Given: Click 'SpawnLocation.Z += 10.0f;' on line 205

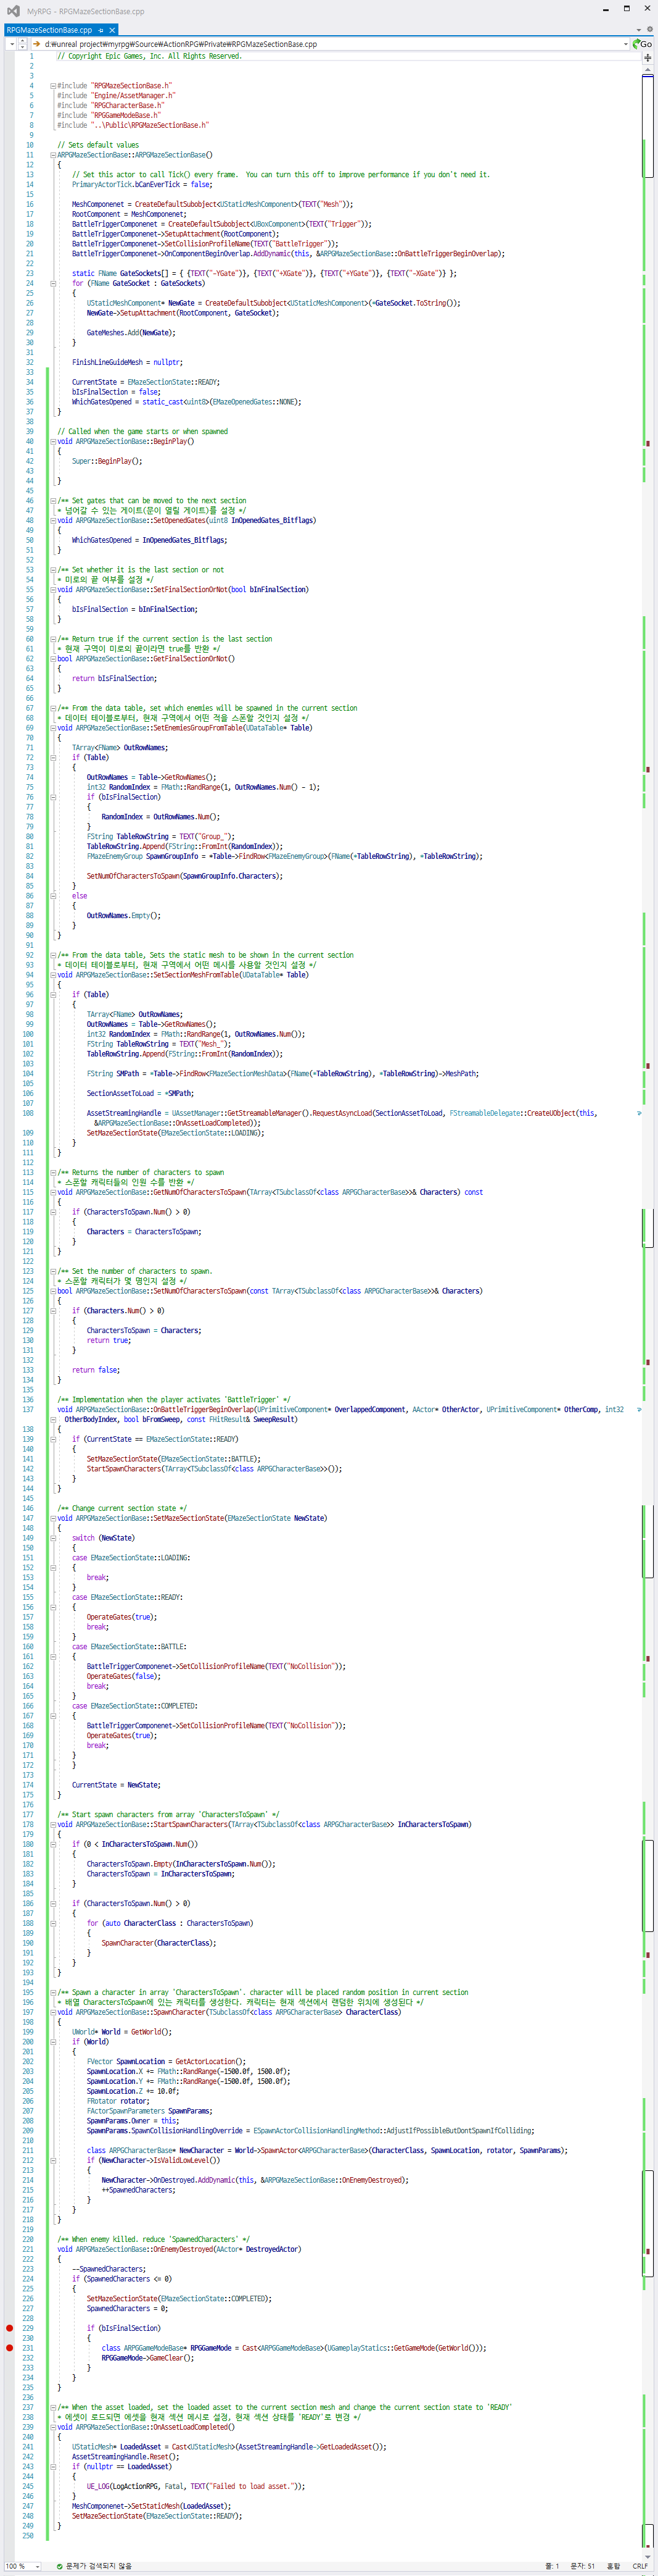Looking at the screenshot, I should pyautogui.click(x=133, y=2090).
